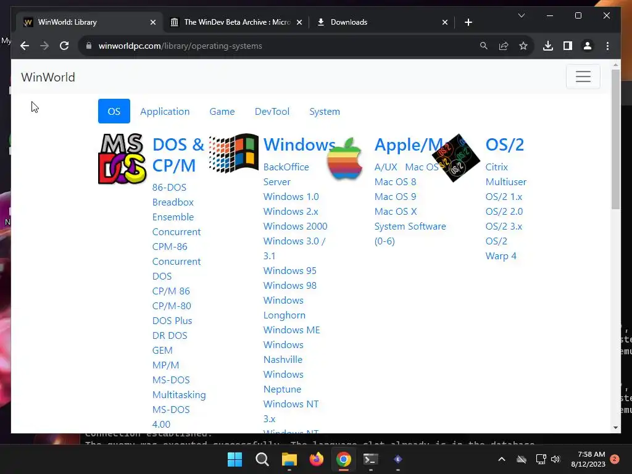Open Terminal from the taskbar
632x474 pixels.
click(x=371, y=459)
